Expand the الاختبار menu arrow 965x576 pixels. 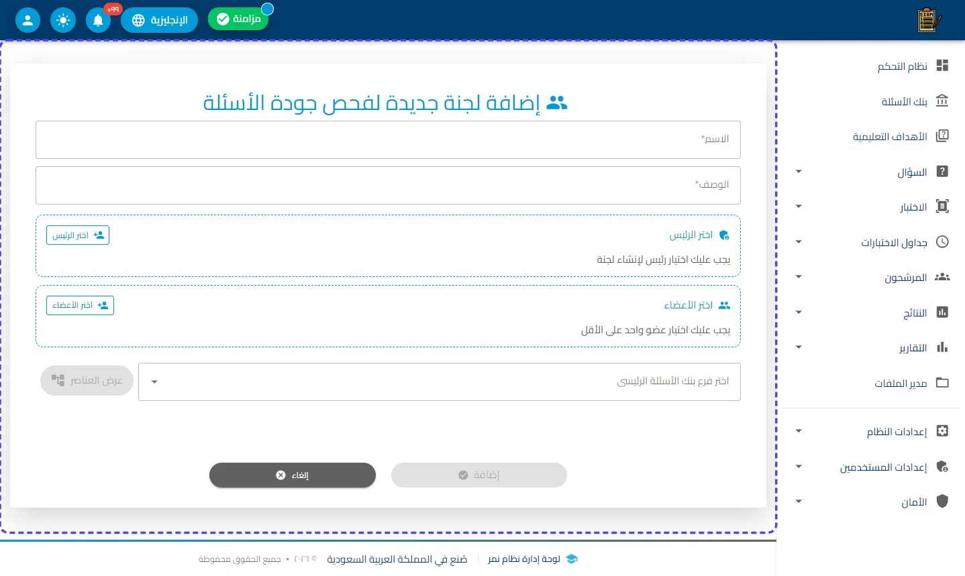(799, 207)
